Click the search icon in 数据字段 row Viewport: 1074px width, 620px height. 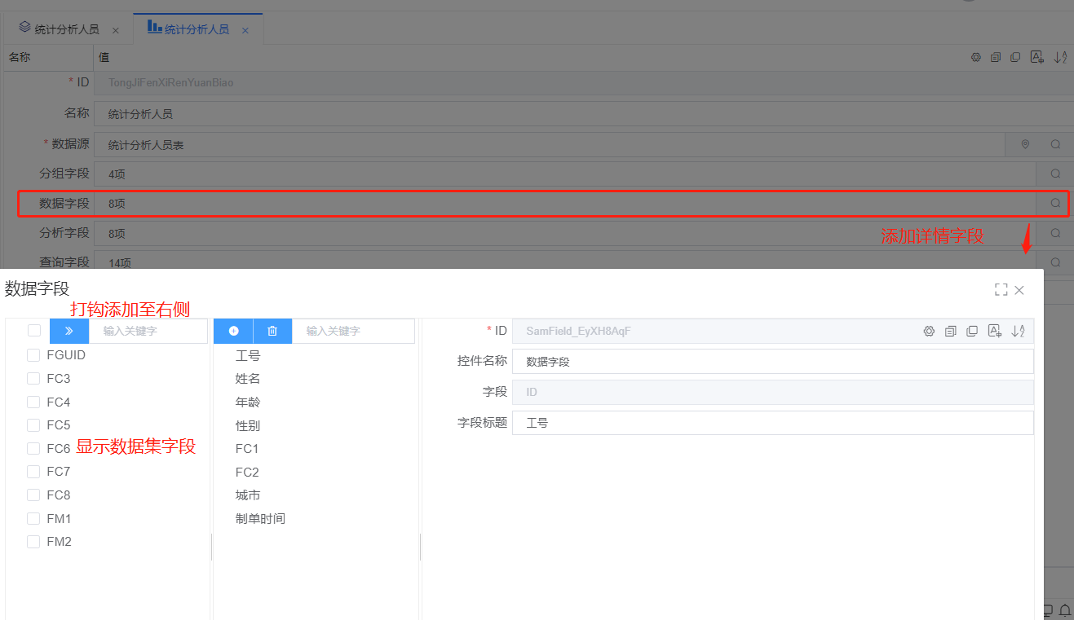[x=1055, y=203]
